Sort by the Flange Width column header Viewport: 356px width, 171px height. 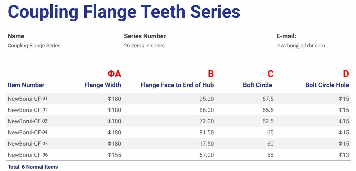tap(103, 85)
